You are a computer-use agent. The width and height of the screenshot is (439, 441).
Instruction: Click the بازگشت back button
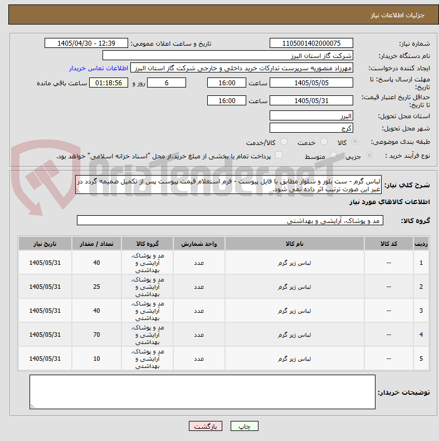coord(206,426)
